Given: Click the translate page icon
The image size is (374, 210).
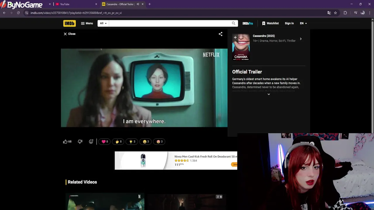Looking at the screenshot, I should [329, 13].
